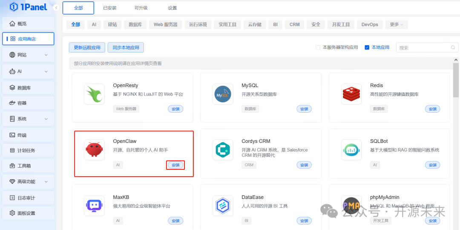Click the 终端 terminal icon
The height and width of the screenshot is (230, 460).
(12, 135)
